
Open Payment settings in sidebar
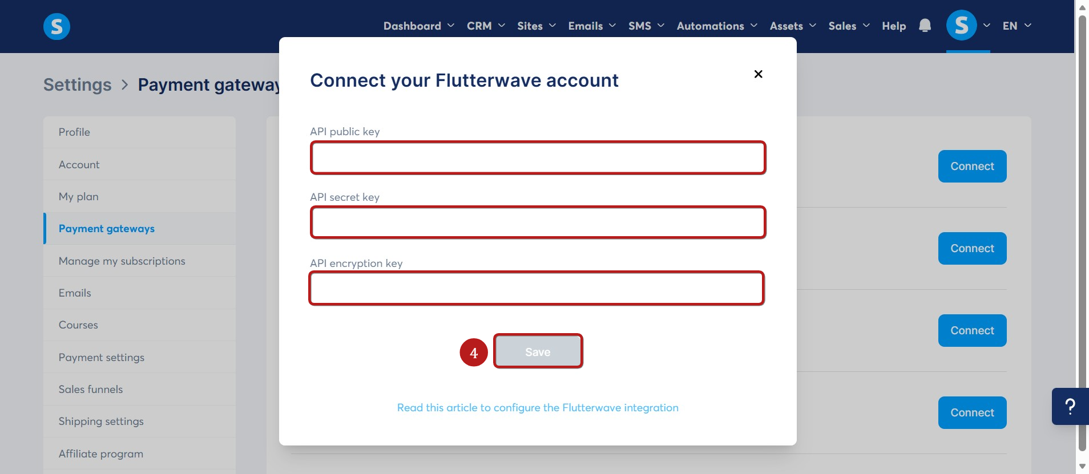139,357
